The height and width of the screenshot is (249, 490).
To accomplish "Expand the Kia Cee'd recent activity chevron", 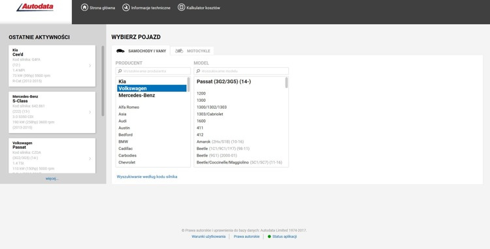I will pos(90,66).
